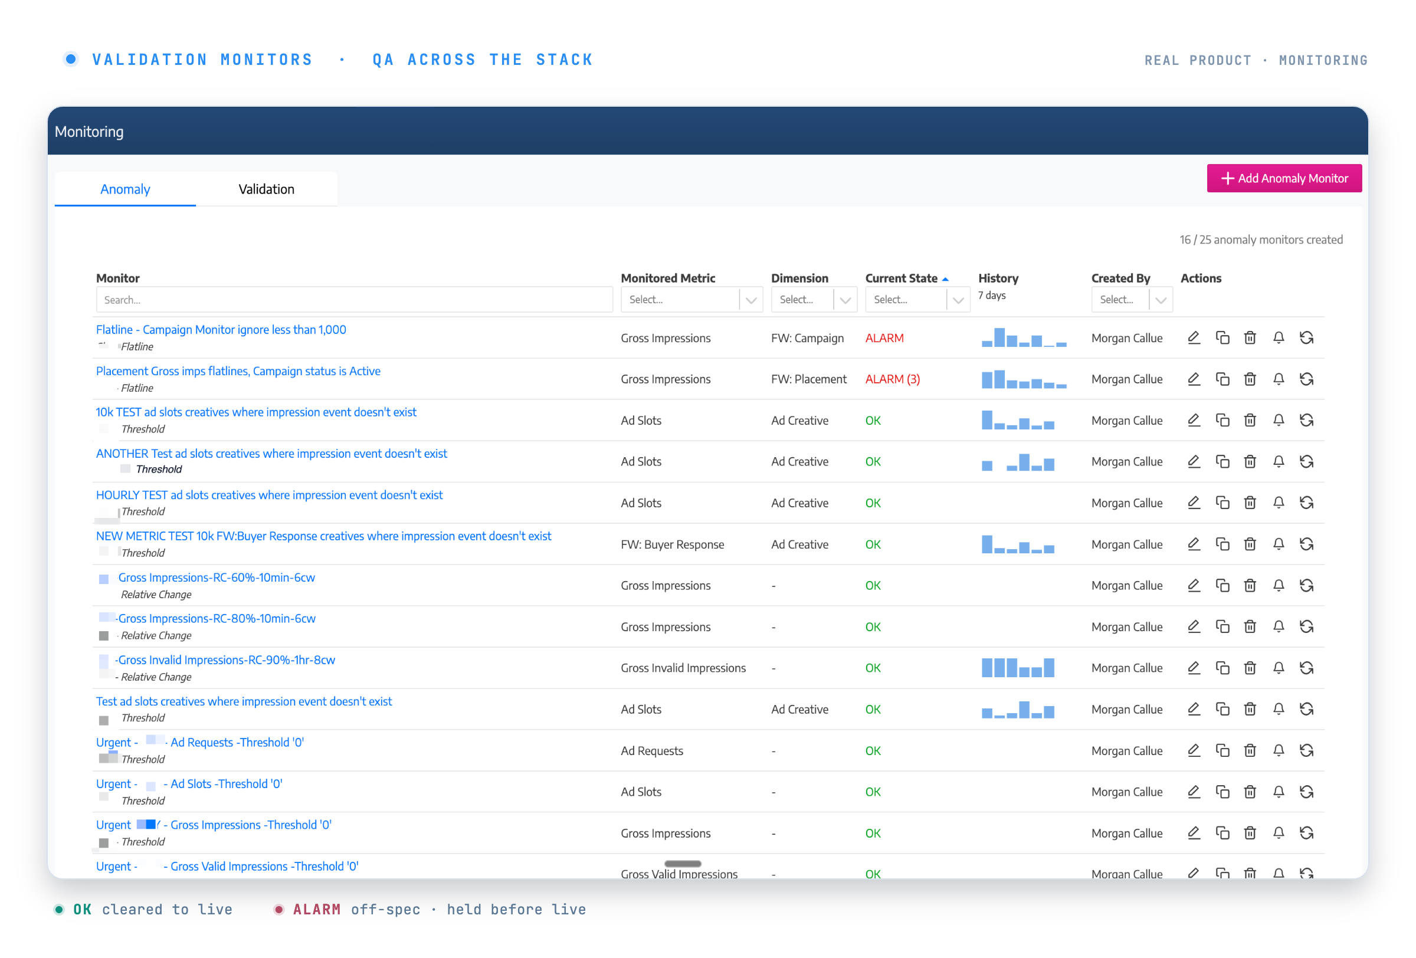Click history chart for Flatline Campaign Monitor

pyautogui.click(x=1024, y=337)
